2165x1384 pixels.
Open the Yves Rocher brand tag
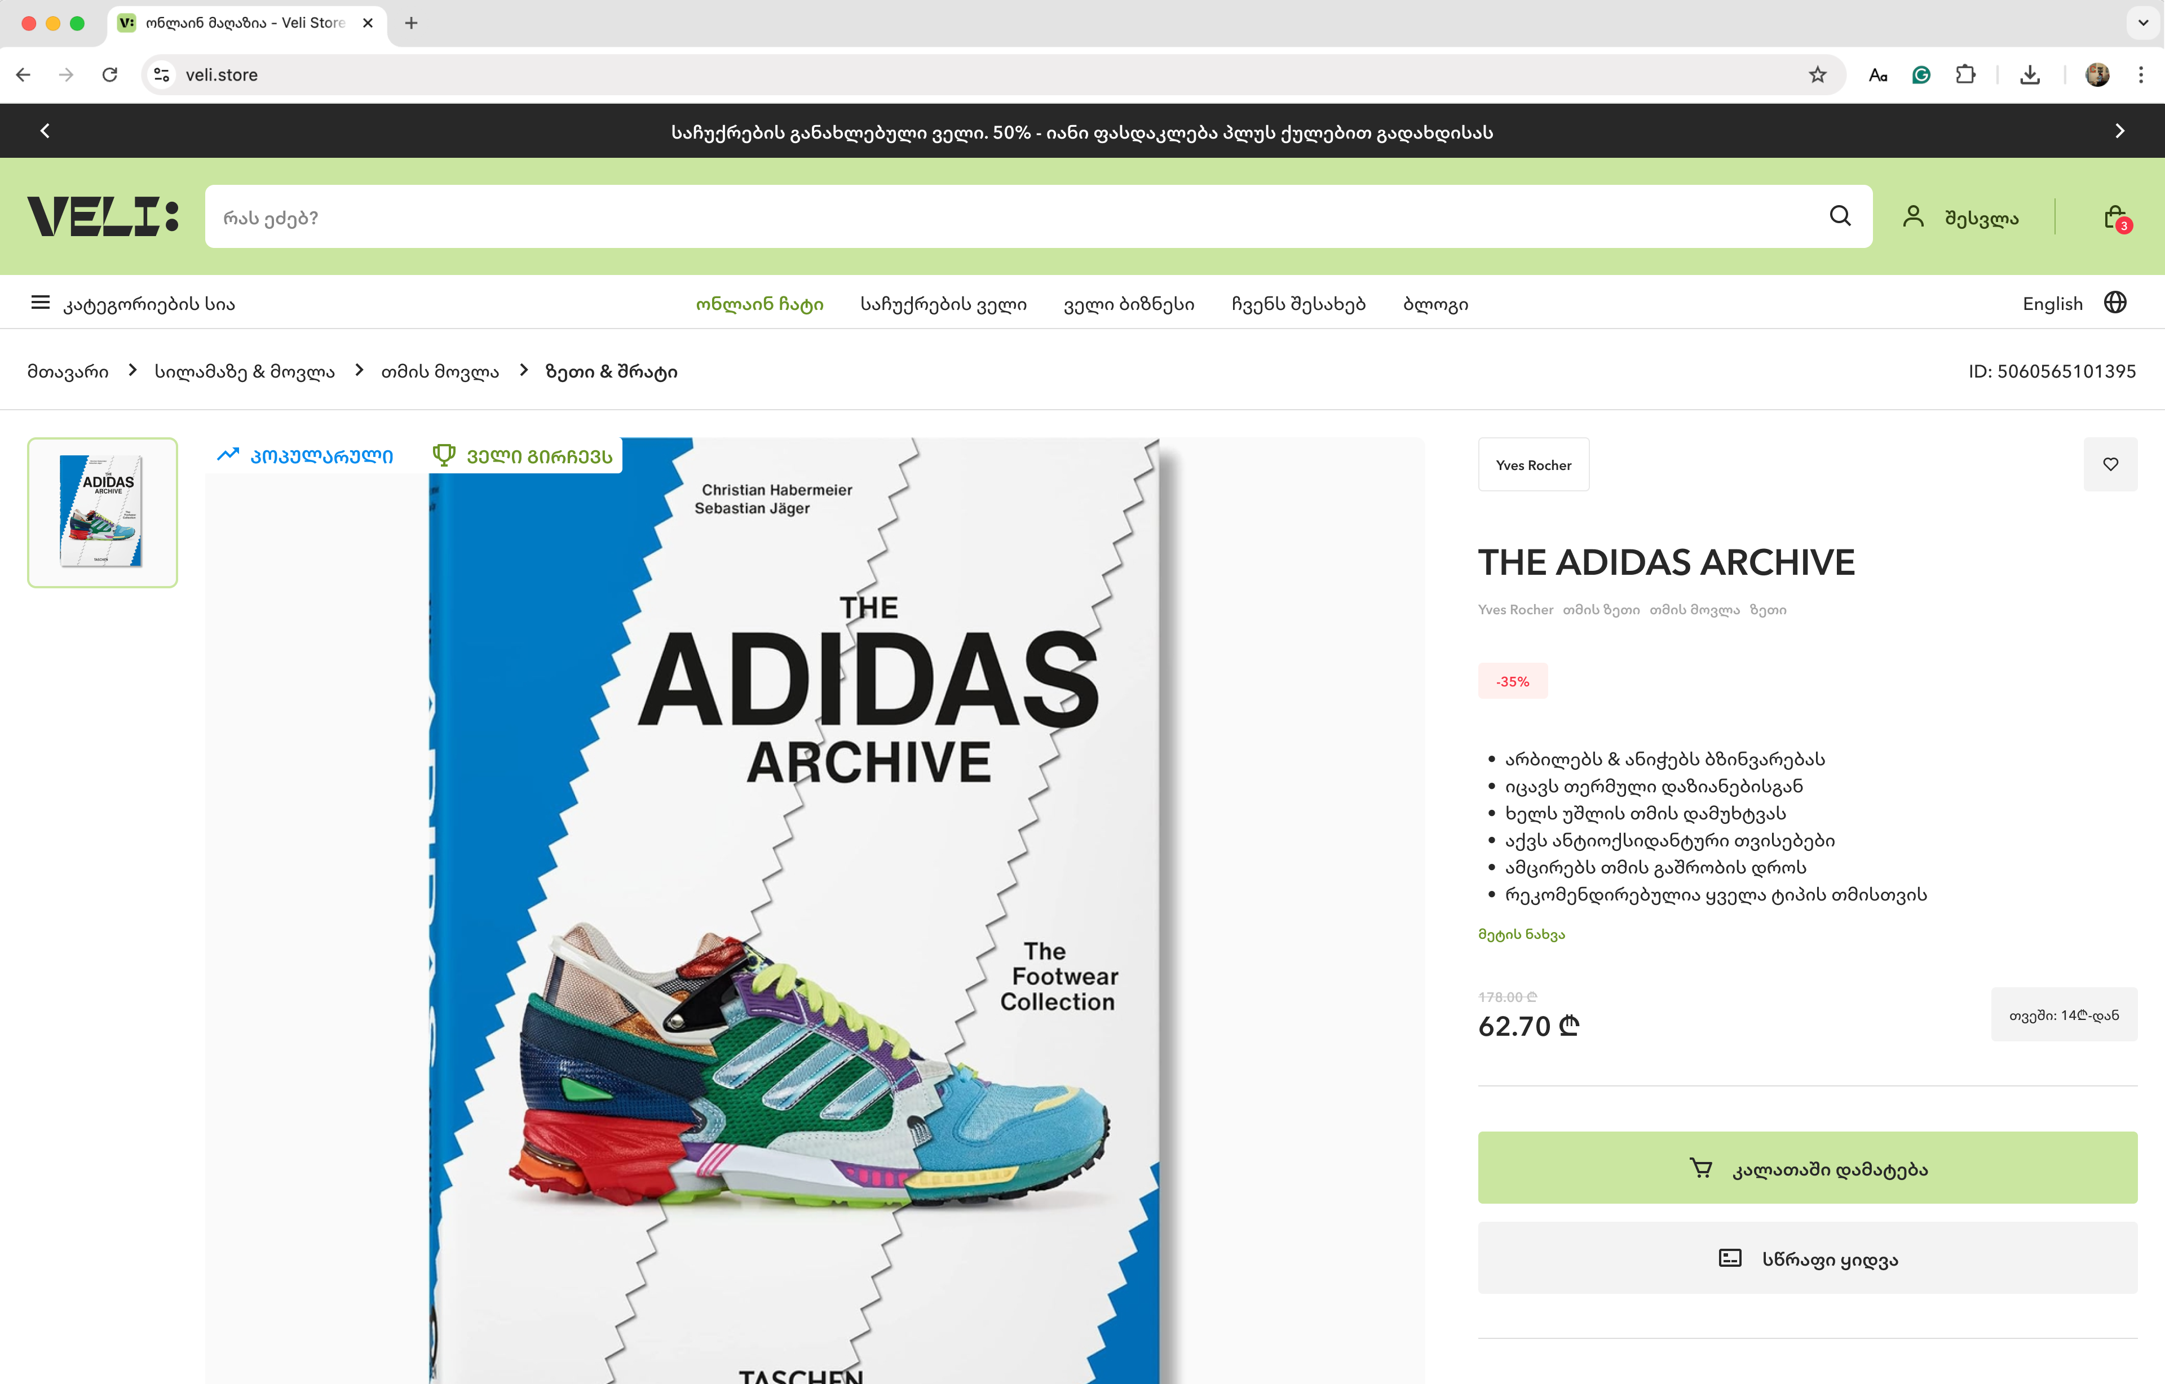[x=1534, y=465]
